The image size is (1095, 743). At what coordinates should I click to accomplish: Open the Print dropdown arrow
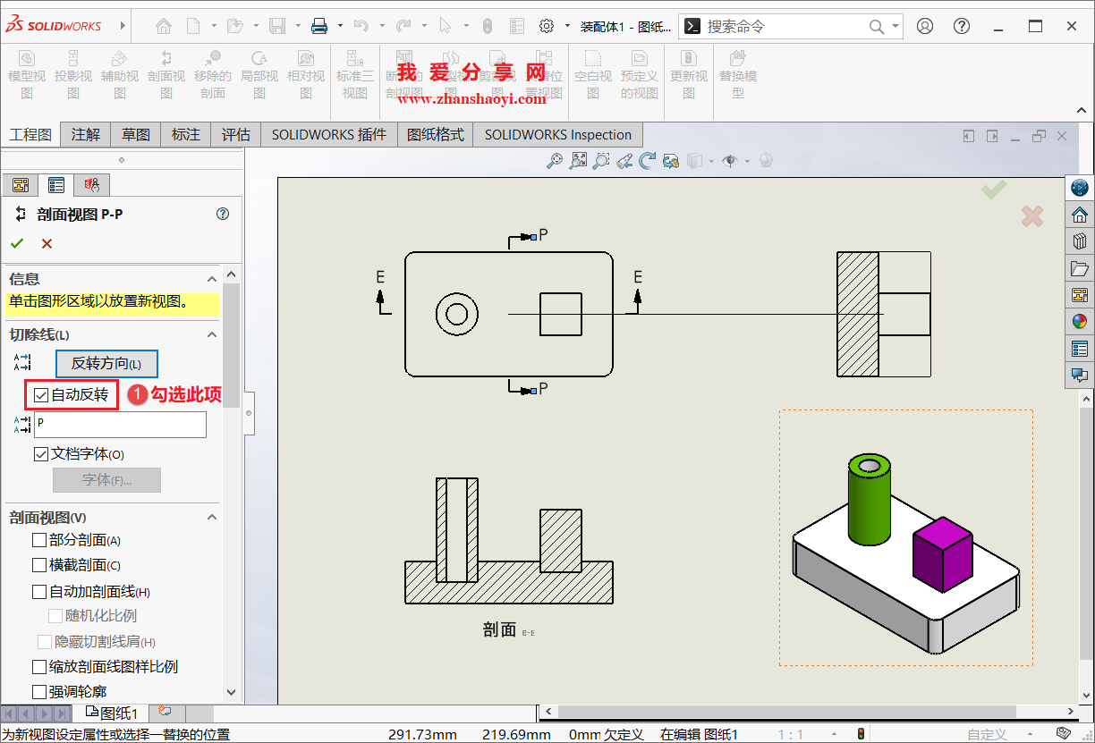(340, 26)
